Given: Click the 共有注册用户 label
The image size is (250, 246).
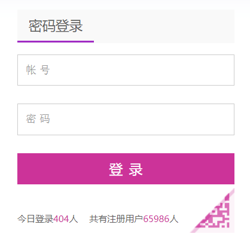Looking at the screenshot, I should (116, 219).
